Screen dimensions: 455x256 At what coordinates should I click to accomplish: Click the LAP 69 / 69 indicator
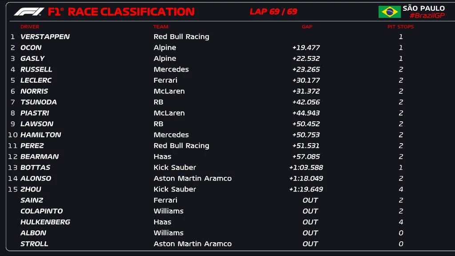[273, 12]
